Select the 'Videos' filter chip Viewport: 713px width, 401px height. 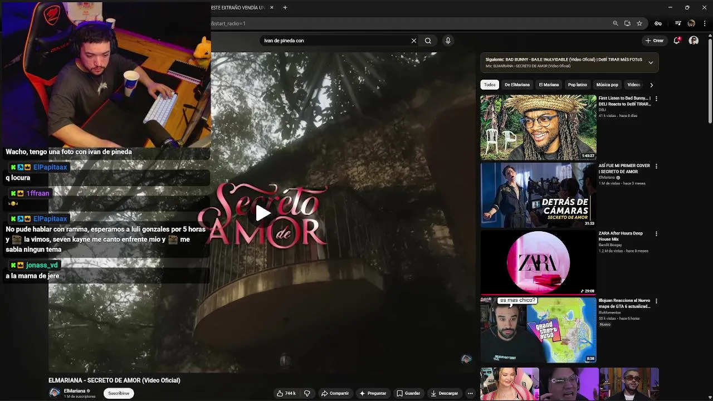tap(634, 85)
